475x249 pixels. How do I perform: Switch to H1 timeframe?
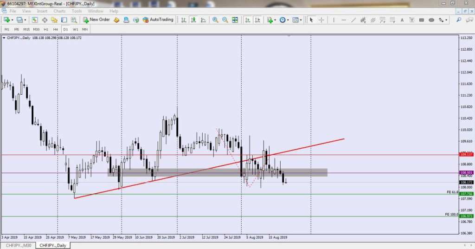(46, 29)
